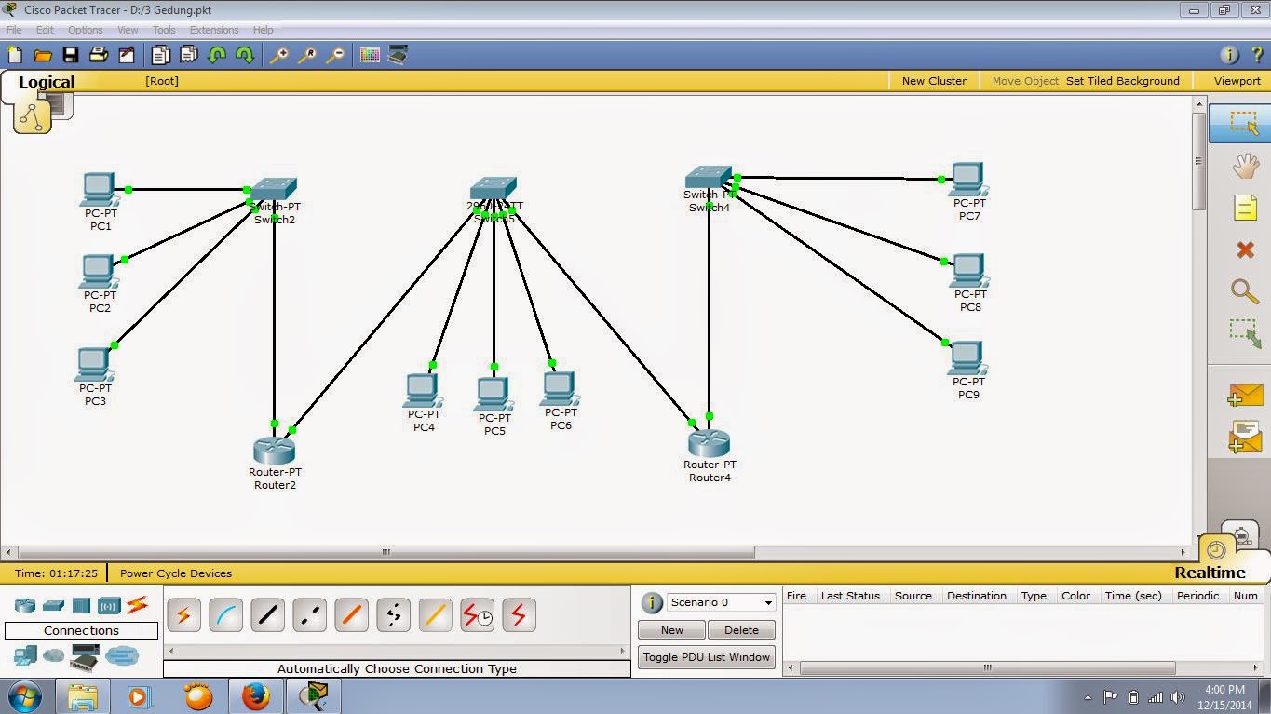
Task: Switch to Realtime mode
Action: 1210,573
